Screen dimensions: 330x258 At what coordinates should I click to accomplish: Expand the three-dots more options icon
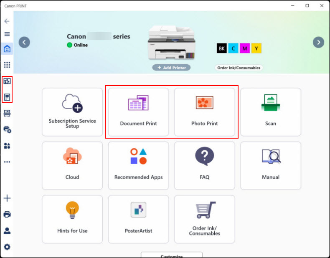pyautogui.click(x=7, y=162)
